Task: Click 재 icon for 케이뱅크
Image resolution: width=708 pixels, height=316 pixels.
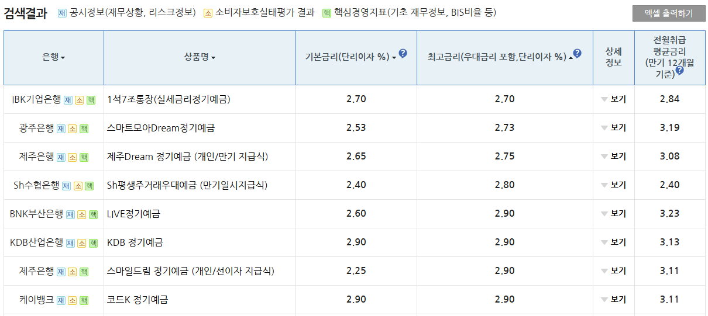Action: pyautogui.click(x=61, y=300)
